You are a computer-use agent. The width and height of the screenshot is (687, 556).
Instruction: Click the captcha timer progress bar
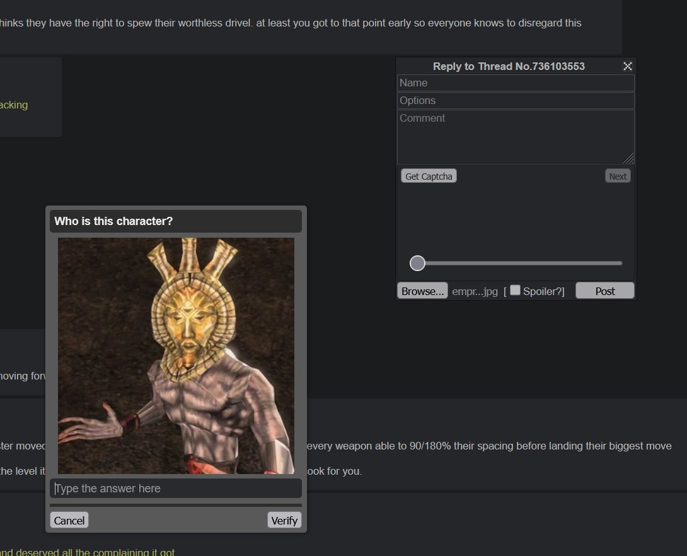(x=176, y=505)
